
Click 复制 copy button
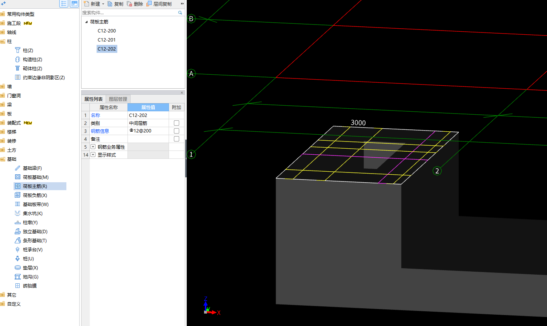pyautogui.click(x=115, y=4)
